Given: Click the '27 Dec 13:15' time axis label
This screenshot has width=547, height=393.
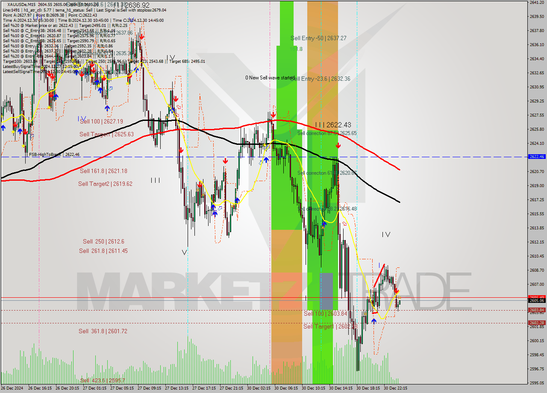Looking at the screenshot, I should 176,389.
